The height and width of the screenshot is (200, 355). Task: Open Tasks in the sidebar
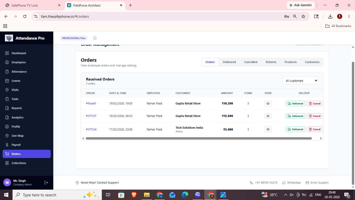tap(27, 99)
